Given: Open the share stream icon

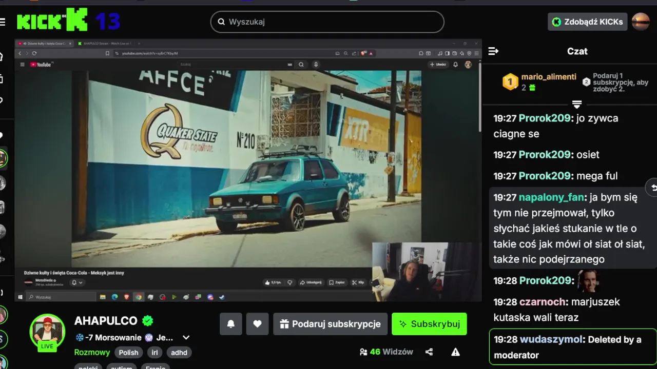Looking at the screenshot, I should click(x=429, y=352).
